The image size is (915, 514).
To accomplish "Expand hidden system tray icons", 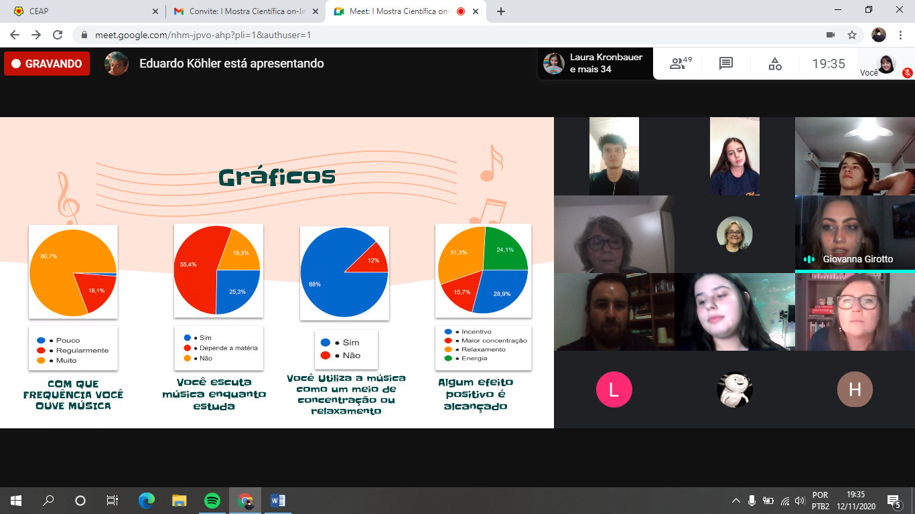I will (x=735, y=501).
